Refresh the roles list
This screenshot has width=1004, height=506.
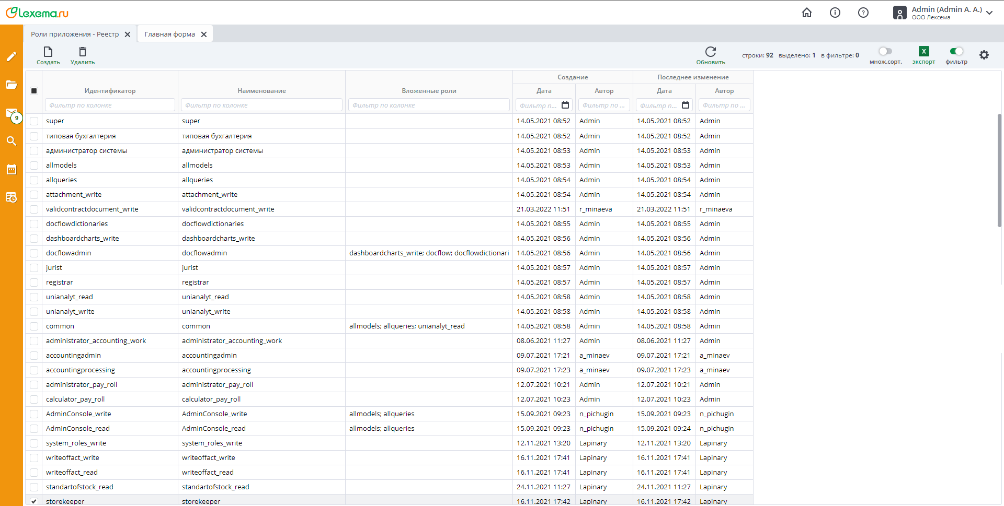[710, 52]
